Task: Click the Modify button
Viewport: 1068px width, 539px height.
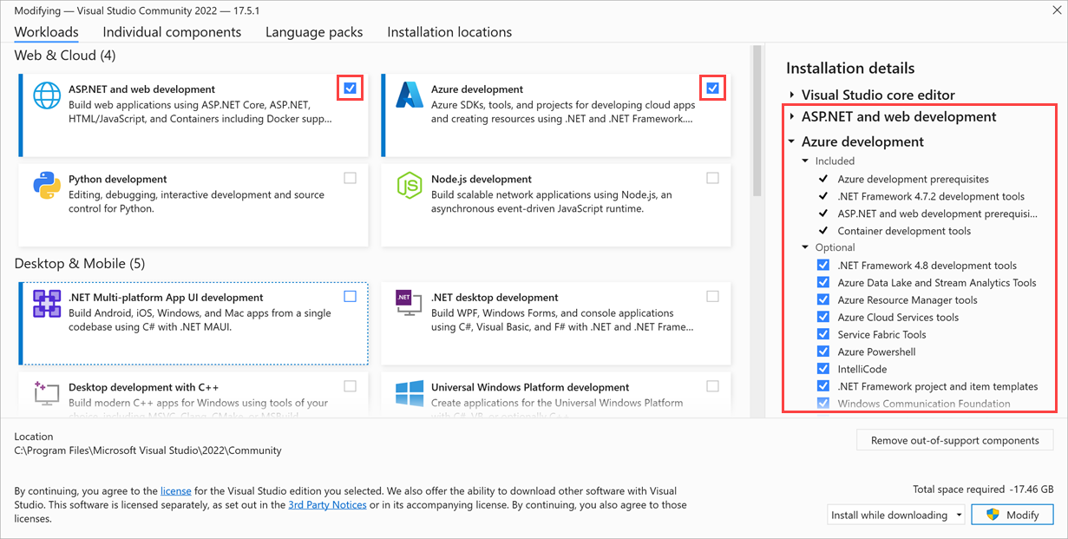Action: pos(1012,515)
